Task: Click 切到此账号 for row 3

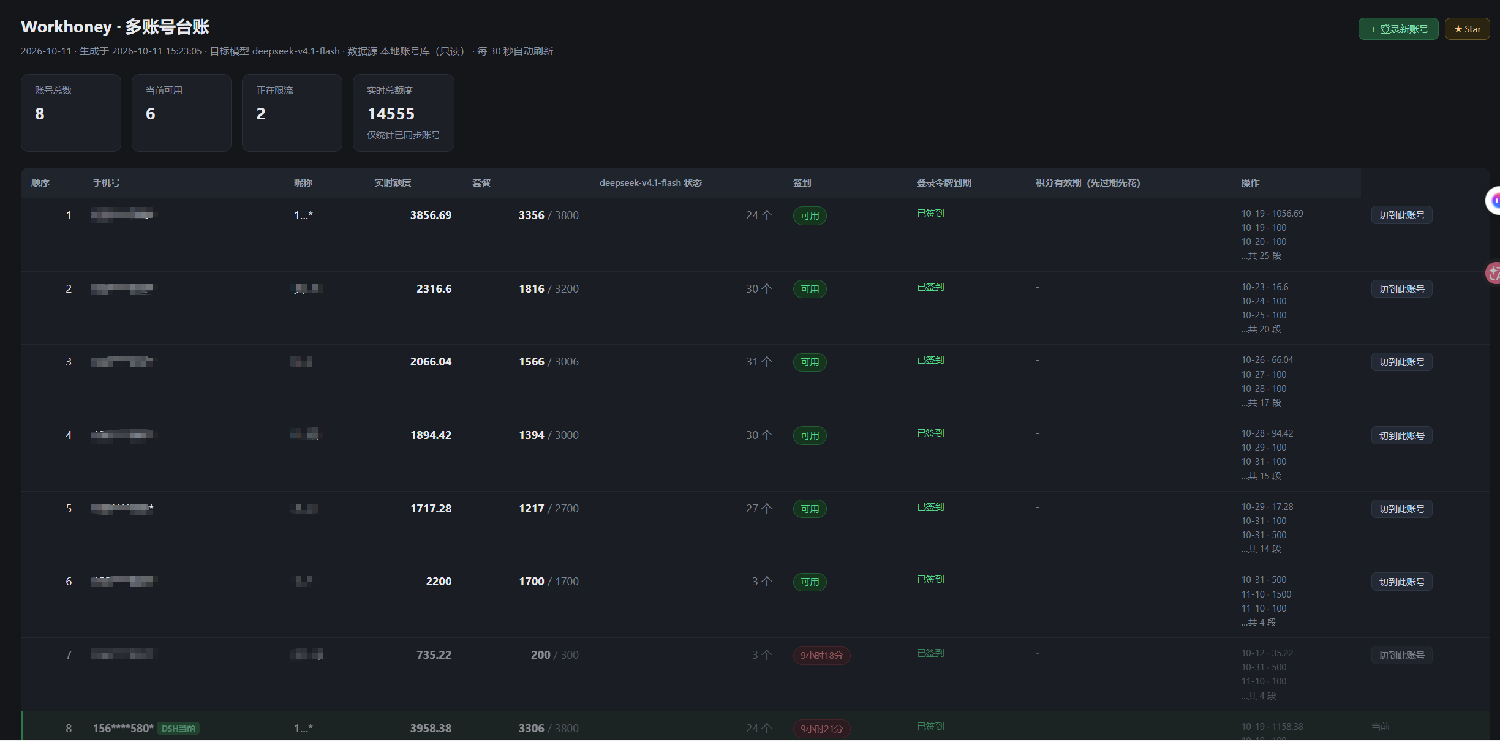Action: (x=1401, y=362)
